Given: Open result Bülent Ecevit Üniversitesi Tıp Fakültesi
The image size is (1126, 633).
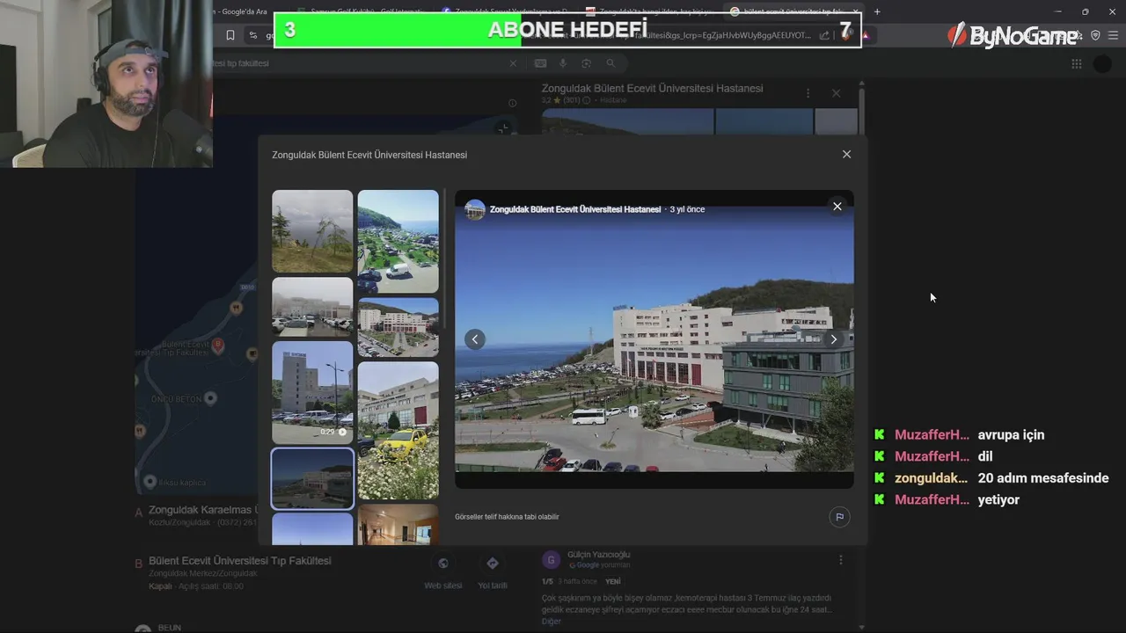Looking at the screenshot, I should coord(239,561).
